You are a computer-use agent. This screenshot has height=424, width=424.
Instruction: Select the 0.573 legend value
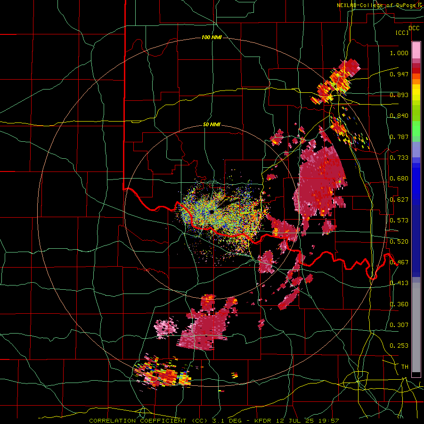point(399,220)
